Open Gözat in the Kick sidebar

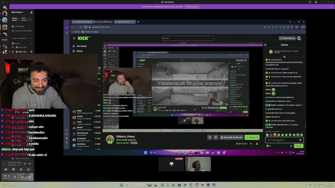[77, 51]
